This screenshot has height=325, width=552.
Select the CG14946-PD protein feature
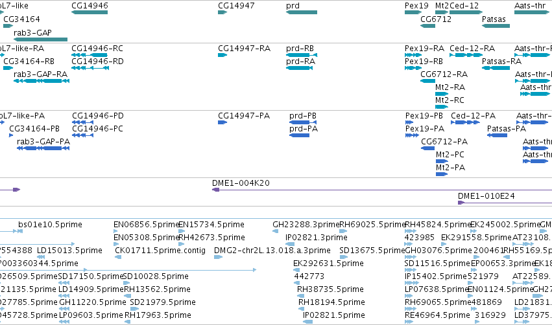click(82, 122)
